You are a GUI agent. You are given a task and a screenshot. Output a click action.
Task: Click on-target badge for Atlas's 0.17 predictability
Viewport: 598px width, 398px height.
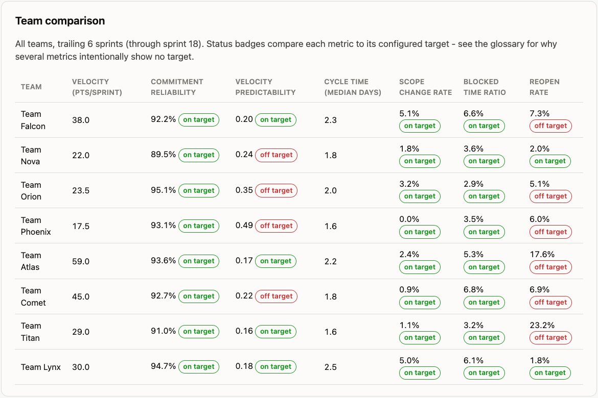pos(275,261)
